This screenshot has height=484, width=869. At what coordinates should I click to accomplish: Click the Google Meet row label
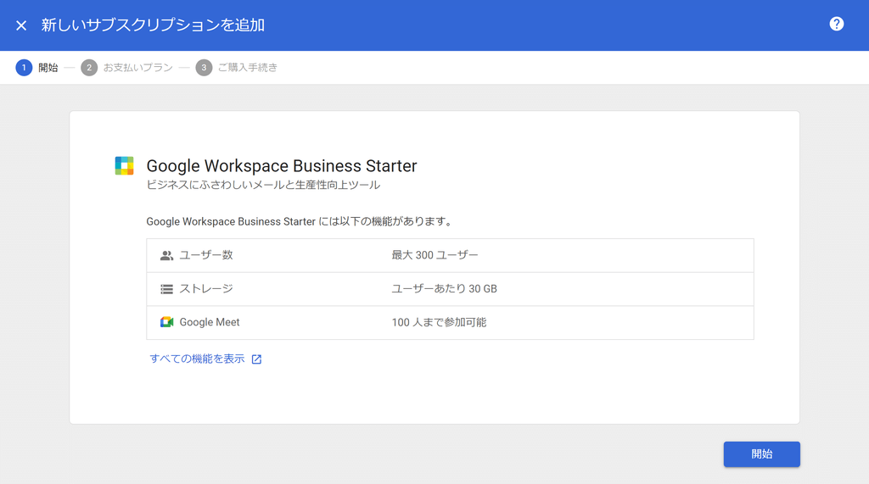210,322
